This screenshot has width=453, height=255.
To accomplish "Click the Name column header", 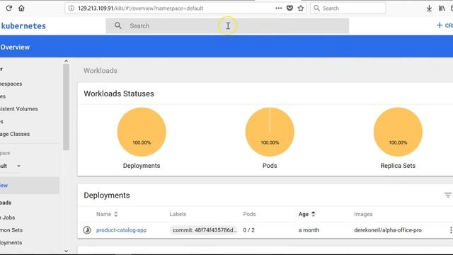I will [x=104, y=214].
